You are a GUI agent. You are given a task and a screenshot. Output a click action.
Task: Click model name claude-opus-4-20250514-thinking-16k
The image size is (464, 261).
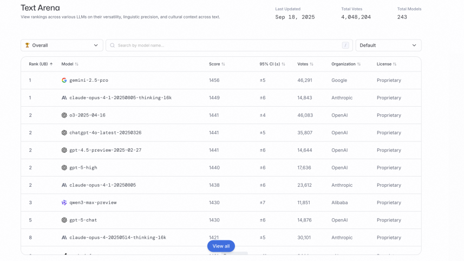pos(118,237)
